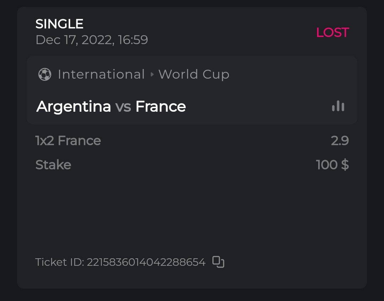
Task: Click the 1x2 France selection label
Action: point(68,141)
